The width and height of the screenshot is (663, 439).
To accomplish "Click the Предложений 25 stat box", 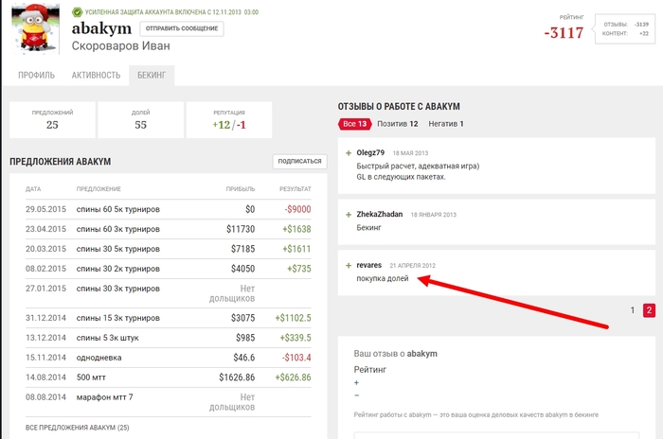I will [x=52, y=119].
